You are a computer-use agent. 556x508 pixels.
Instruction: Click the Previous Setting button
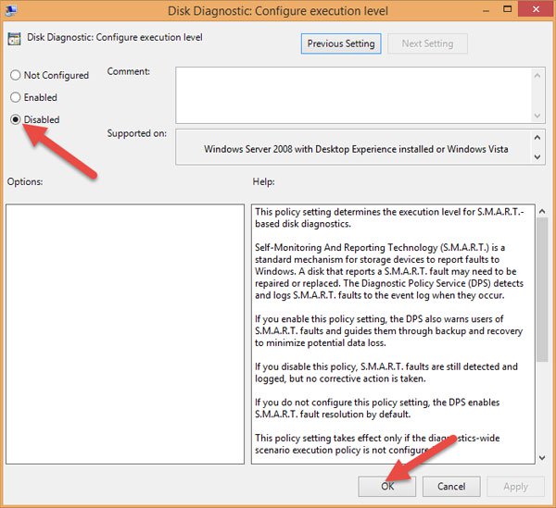341,43
